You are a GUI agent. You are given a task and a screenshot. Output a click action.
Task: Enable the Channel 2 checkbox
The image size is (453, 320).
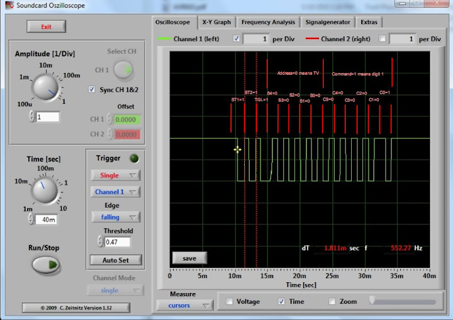(383, 39)
